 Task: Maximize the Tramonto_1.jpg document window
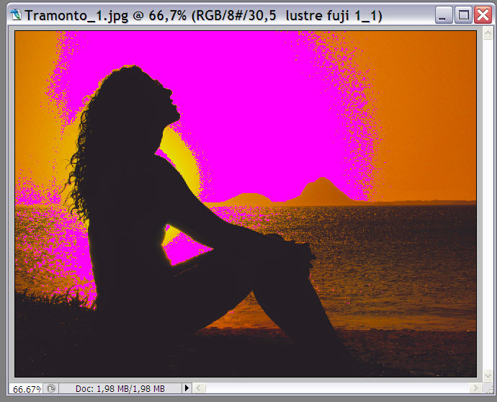(464, 14)
